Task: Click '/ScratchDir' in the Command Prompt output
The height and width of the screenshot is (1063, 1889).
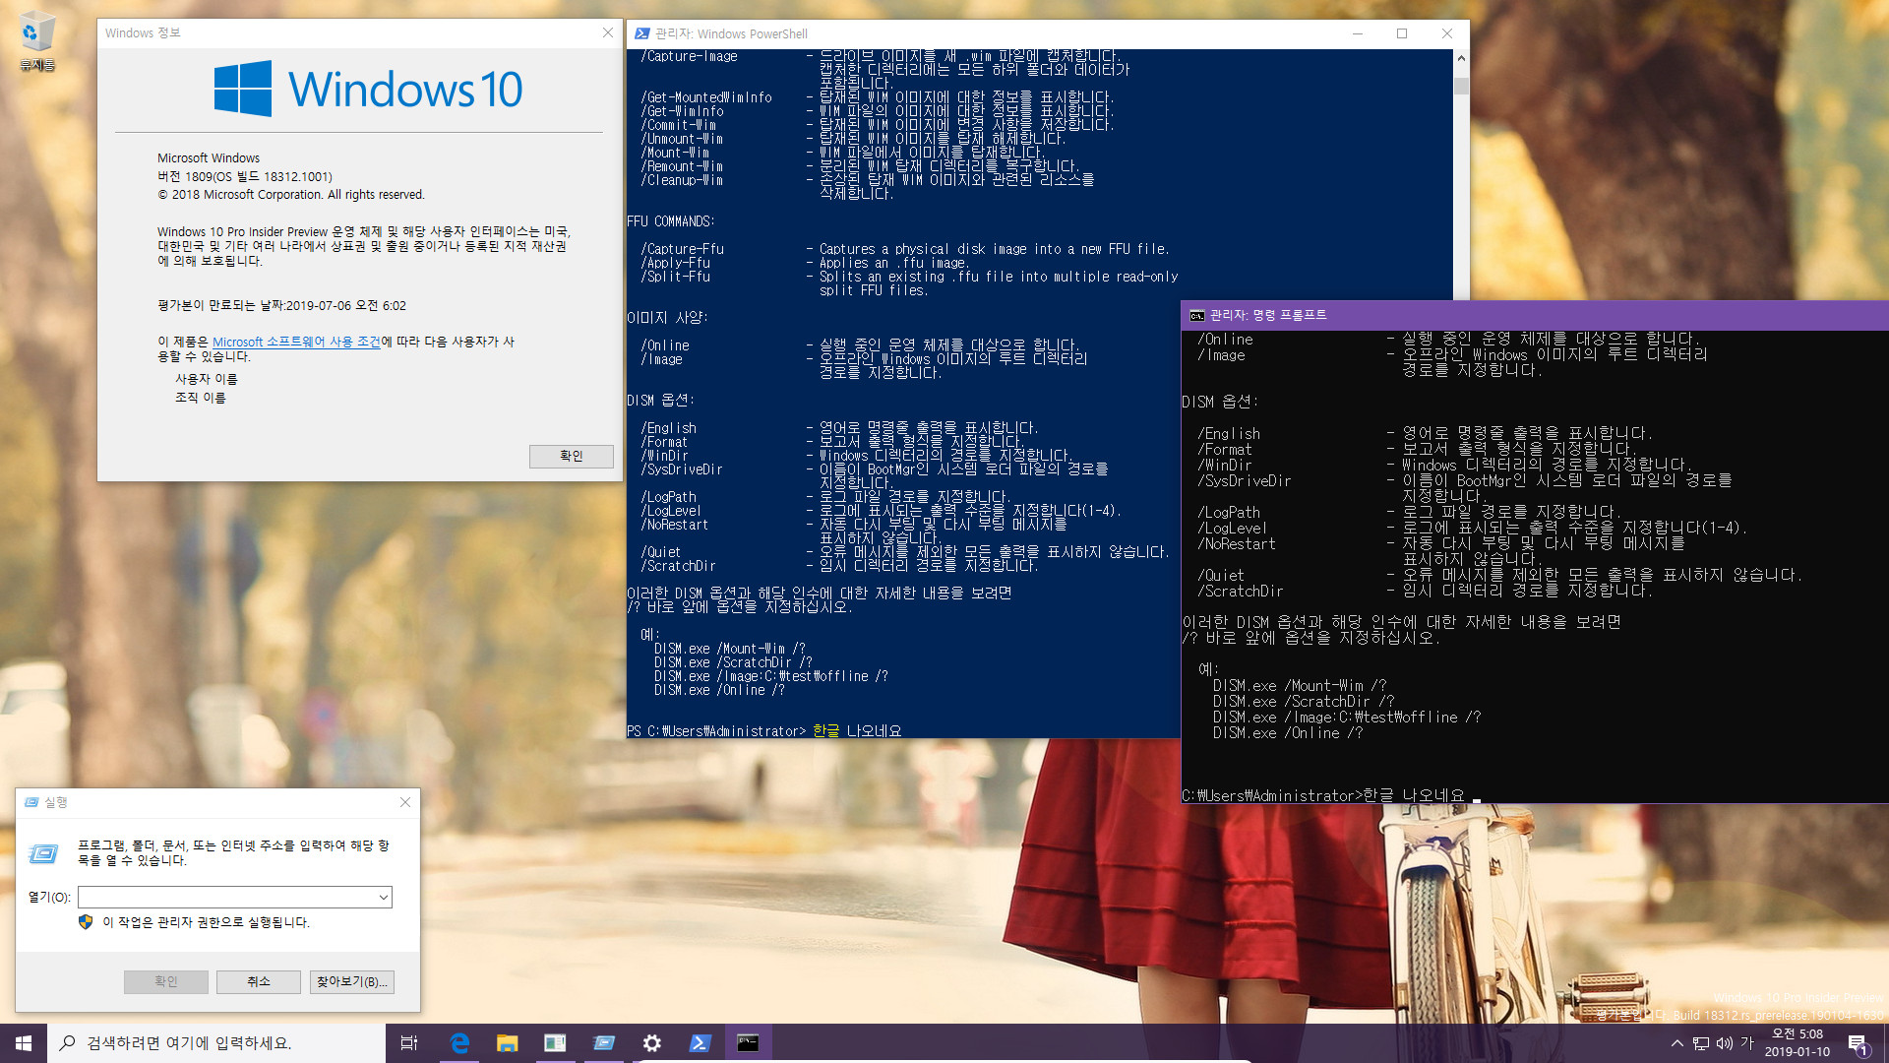Action: tap(1240, 592)
